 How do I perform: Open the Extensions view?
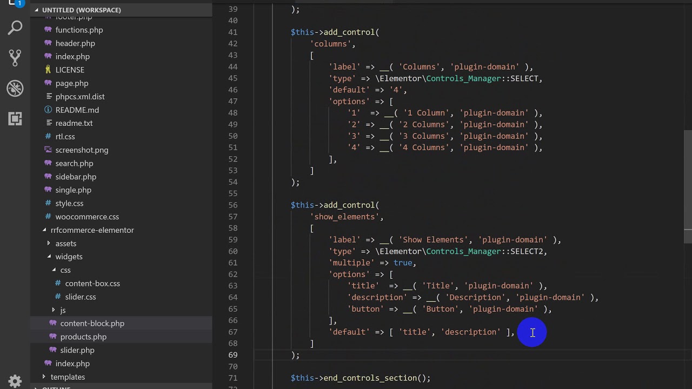point(15,118)
